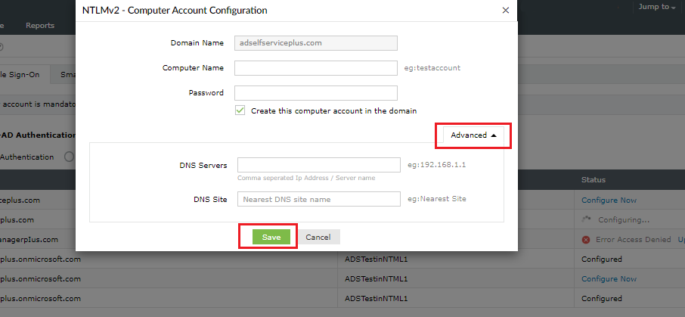This screenshot has height=317, width=685.
Task: Switch to the Single Sign-On tab
Action: click(x=26, y=74)
